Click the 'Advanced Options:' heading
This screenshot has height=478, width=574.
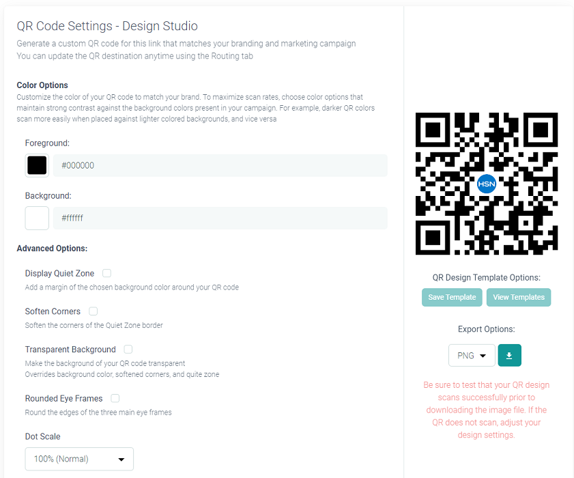[52, 249]
